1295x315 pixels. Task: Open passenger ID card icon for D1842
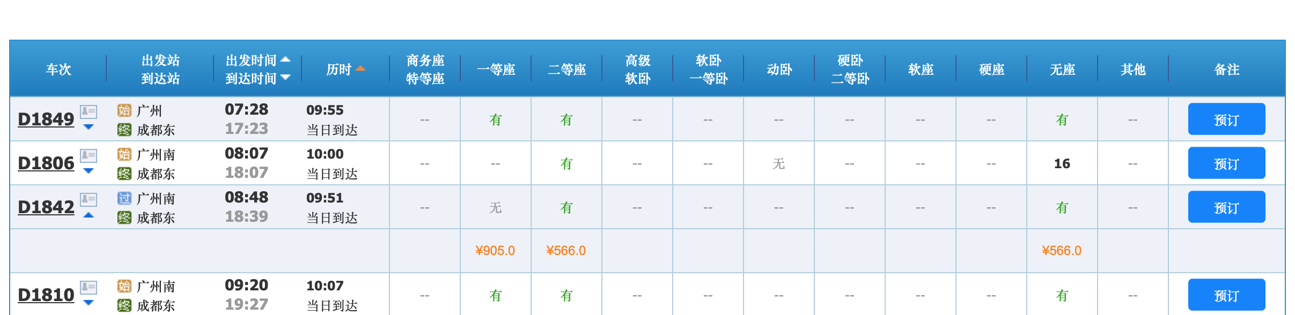coord(89,199)
